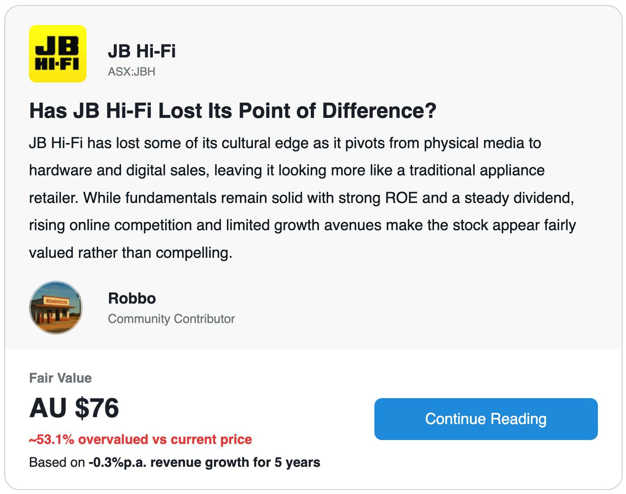The width and height of the screenshot is (626, 494).
Task: Click the author name Robbo
Action: [132, 298]
